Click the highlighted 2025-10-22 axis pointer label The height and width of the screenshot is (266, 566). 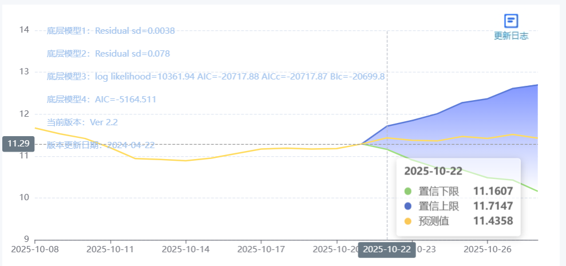pos(387,250)
